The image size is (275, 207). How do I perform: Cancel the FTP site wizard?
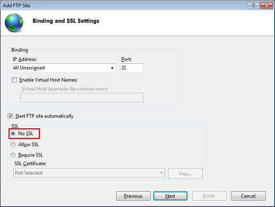[x=248, y=196]
